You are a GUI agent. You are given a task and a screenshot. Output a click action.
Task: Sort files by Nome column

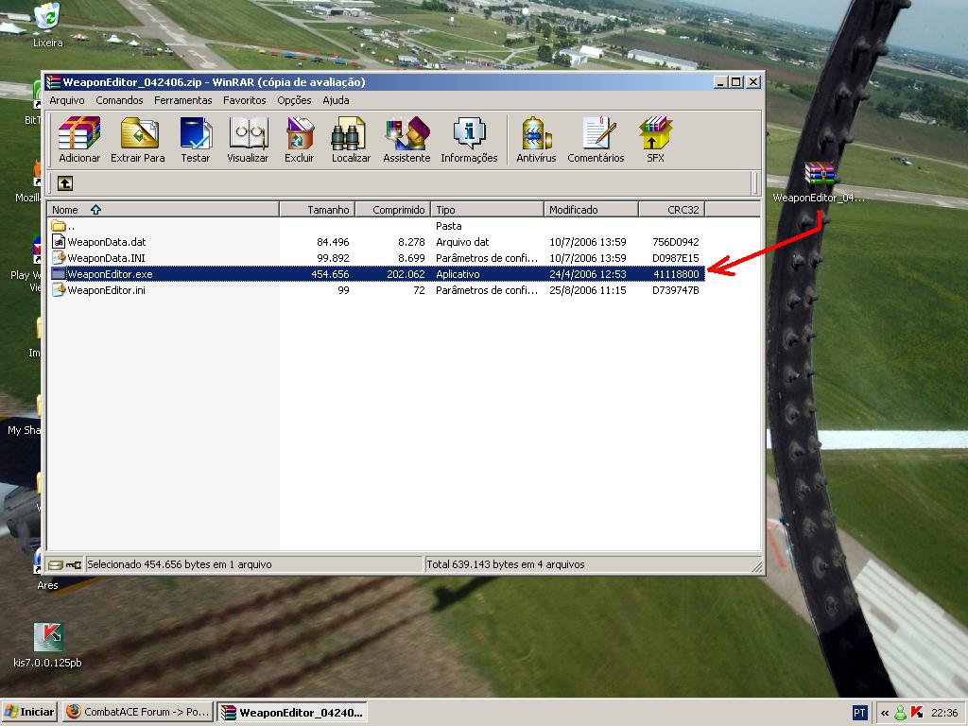pos(164,210)
